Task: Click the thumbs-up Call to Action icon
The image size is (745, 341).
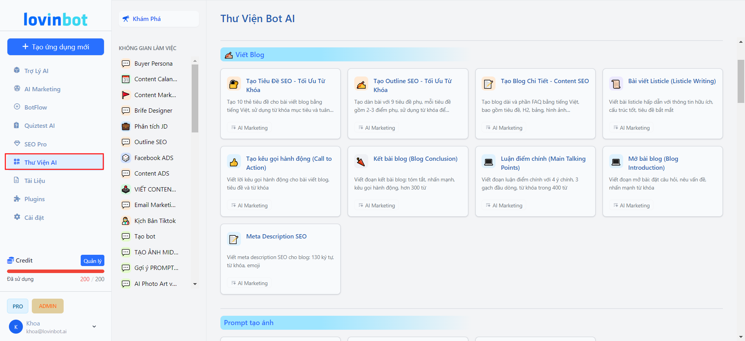Action: (x=234, y=162)
